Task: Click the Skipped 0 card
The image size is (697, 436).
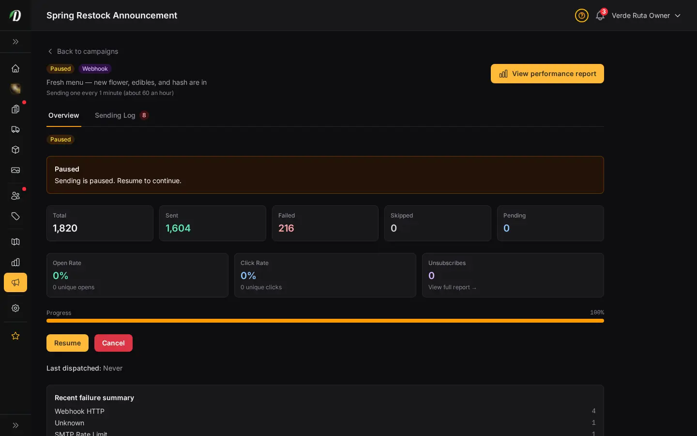Action: pos(438,223)
